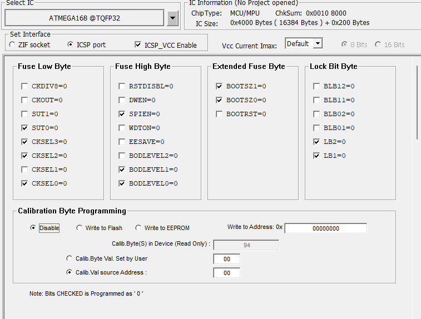Click the ATMEGA168 @TQFP32 chip selector field
This screenshot has height=319, width=421.
85,18
